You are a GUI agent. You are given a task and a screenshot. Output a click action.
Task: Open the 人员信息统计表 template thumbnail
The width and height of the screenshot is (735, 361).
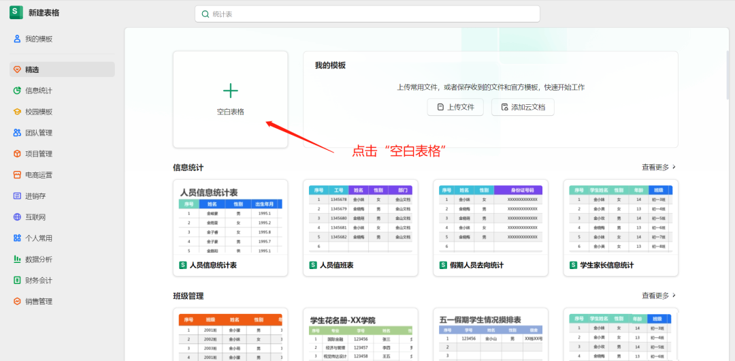click(x=230, y=219)
